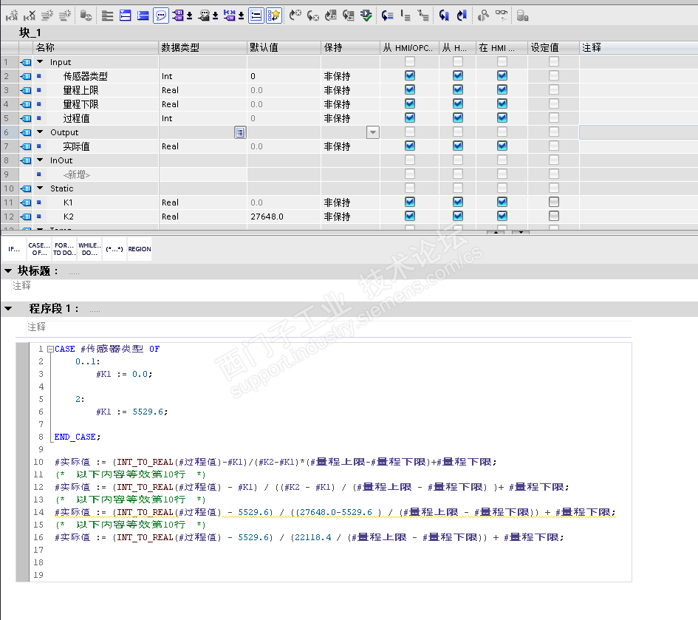Collapse 程序段 1 network
698x620 pixels.
(8, 308)
